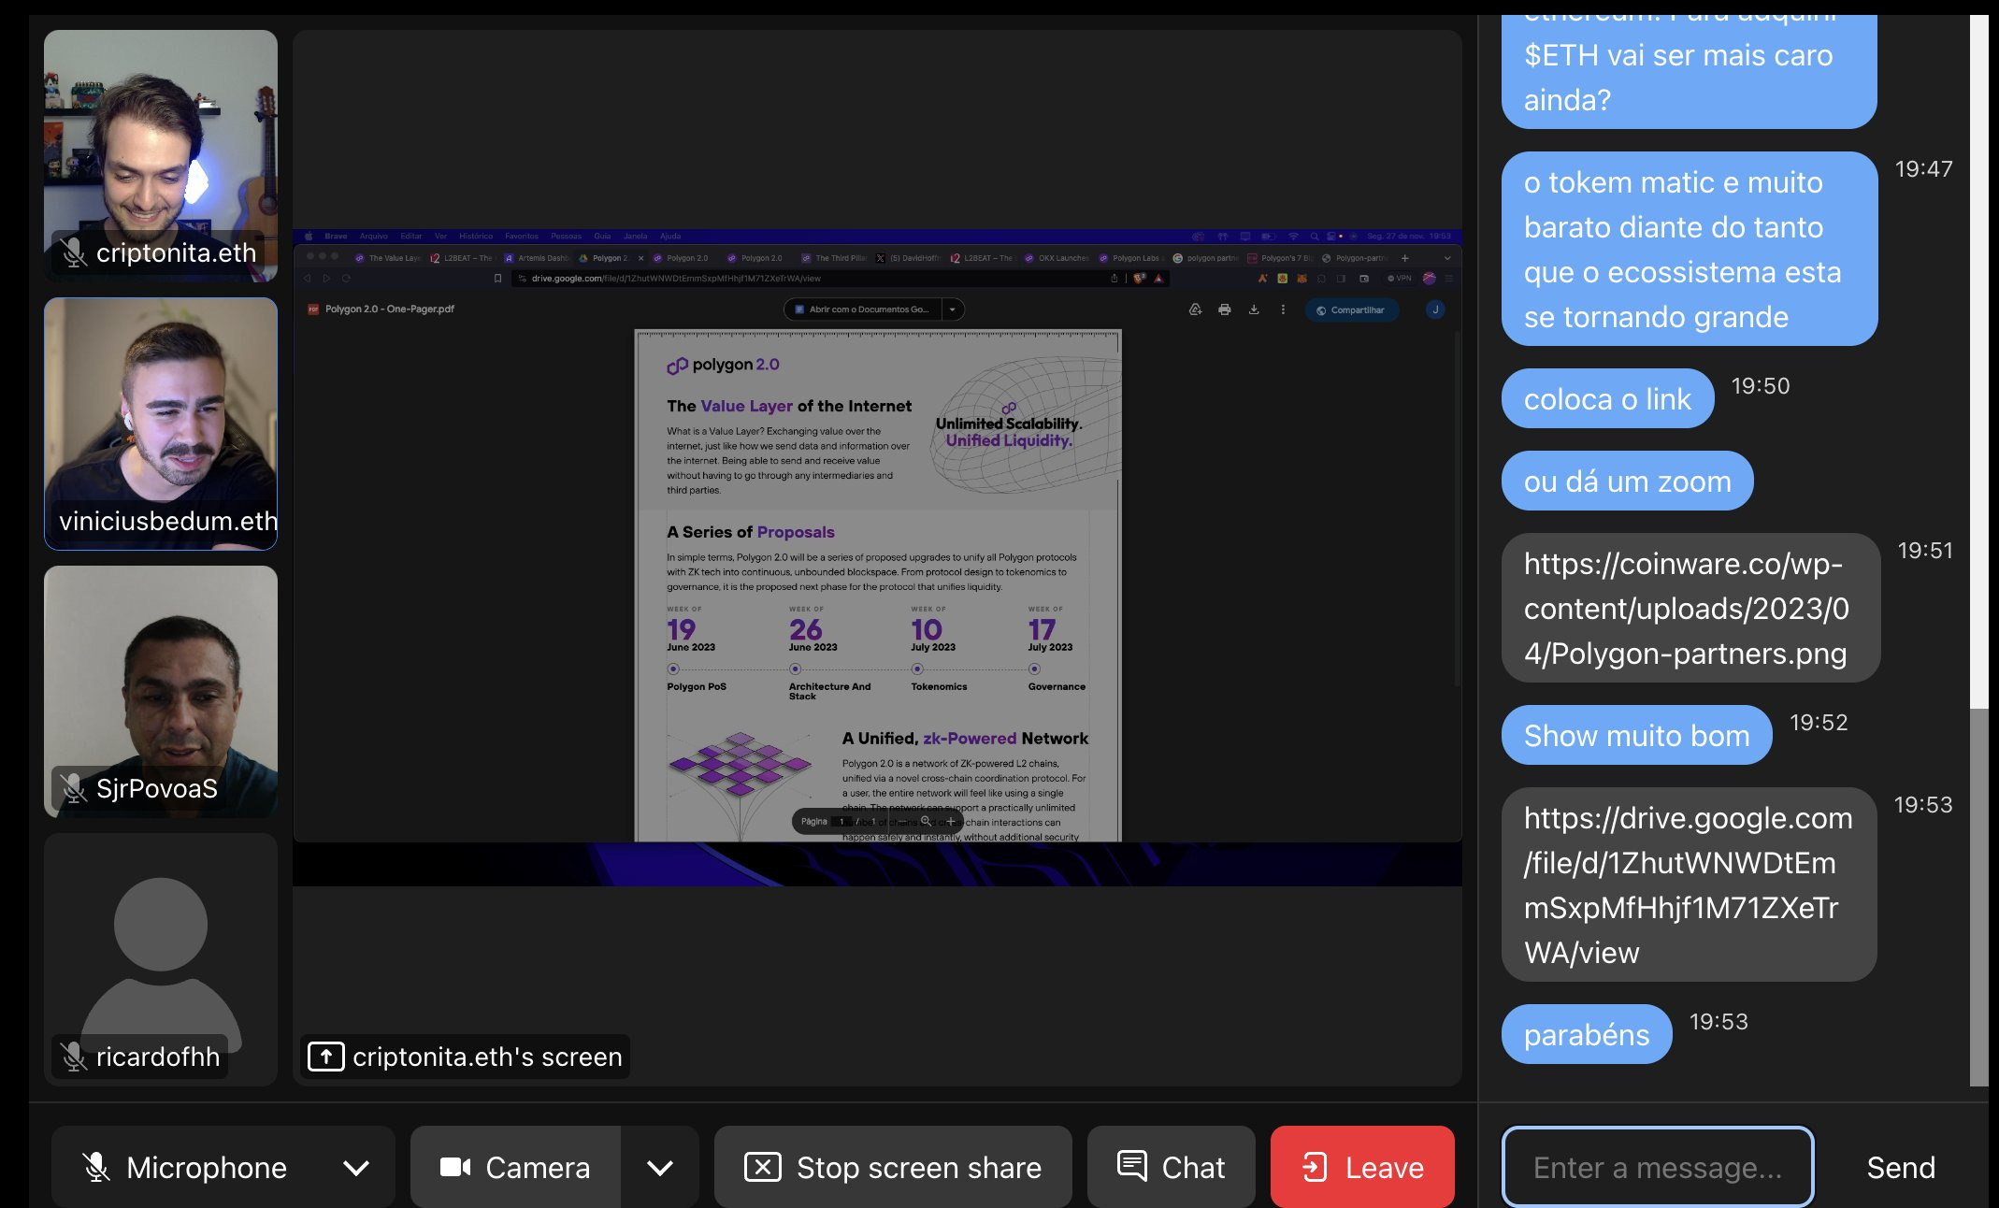Select SjrPovoaS's video thumbnail
Image resolution: width=1999 pixels, height=1208 pixels.
tap(161, 692)
